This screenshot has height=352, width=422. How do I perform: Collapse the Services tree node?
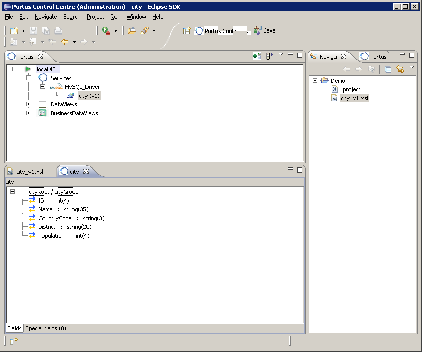coord(29,78)
